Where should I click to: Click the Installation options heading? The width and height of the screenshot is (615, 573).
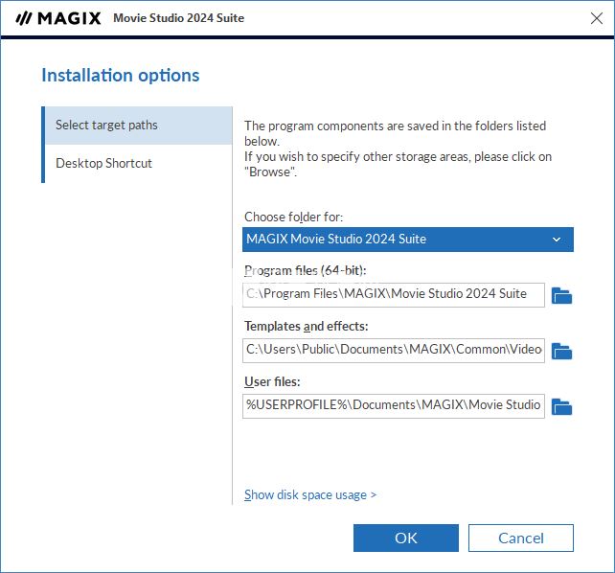coord(121,76)
